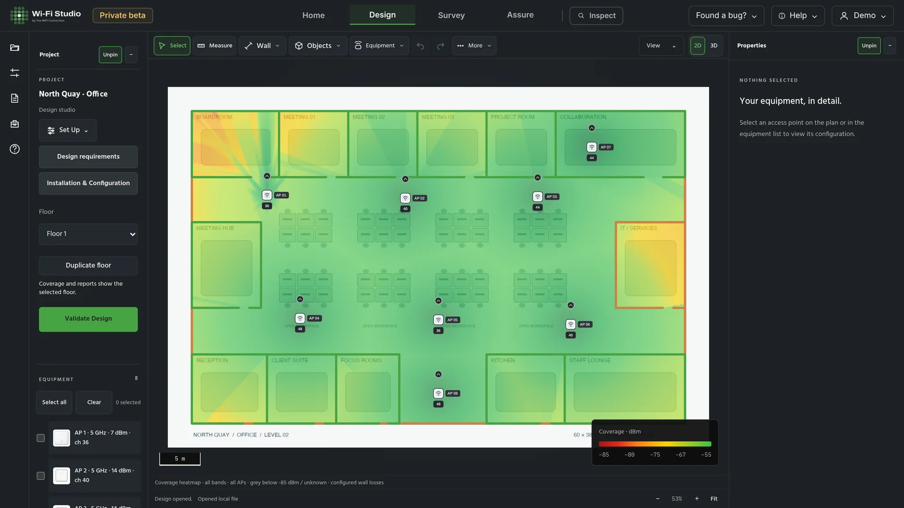Activate the Select tool
The width and height of the screenshot is (904, 508).
(x=172, y=46)
